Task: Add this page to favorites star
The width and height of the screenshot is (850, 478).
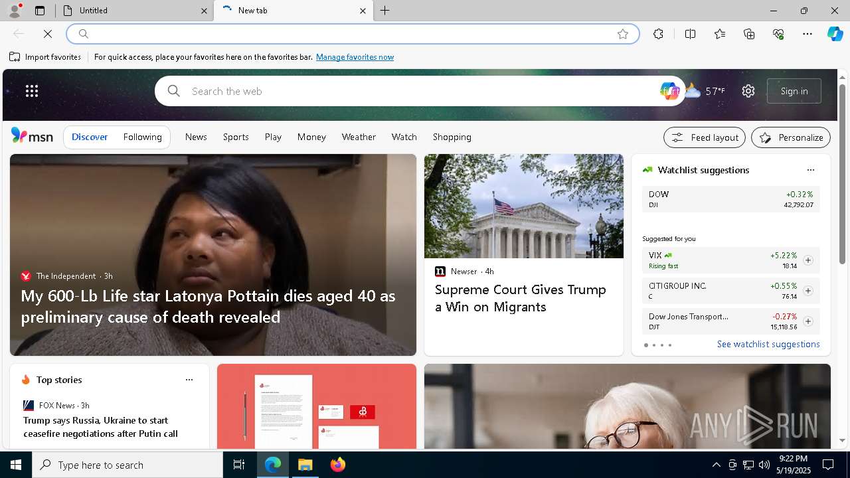Action: pos(622,34)
